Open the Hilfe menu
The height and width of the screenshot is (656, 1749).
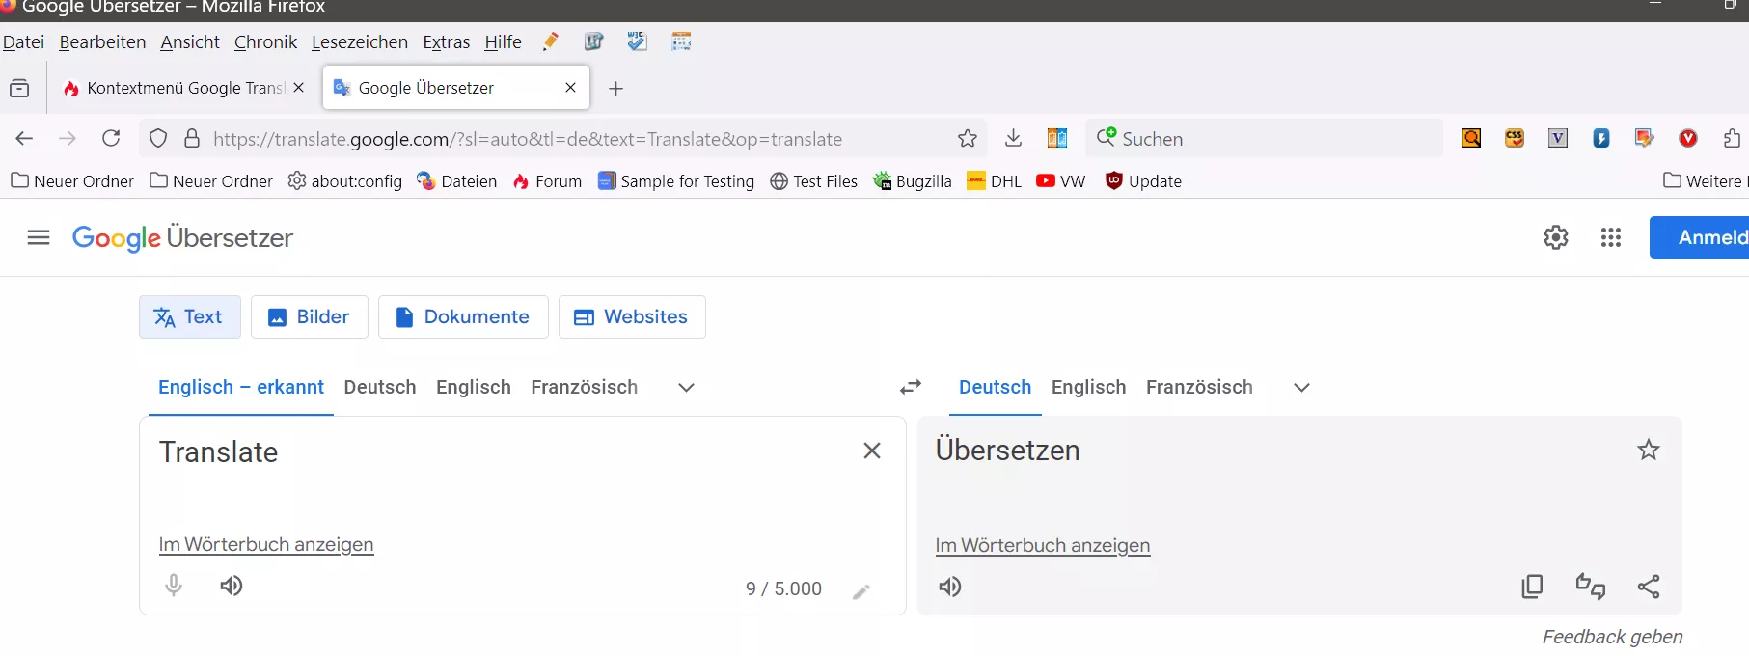[503, 42]
